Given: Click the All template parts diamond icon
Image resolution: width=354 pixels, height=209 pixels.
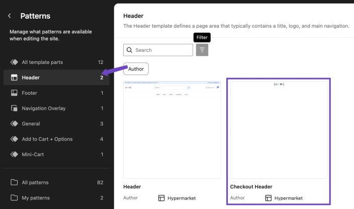Looking at the screenshot, I should [14, 62].
